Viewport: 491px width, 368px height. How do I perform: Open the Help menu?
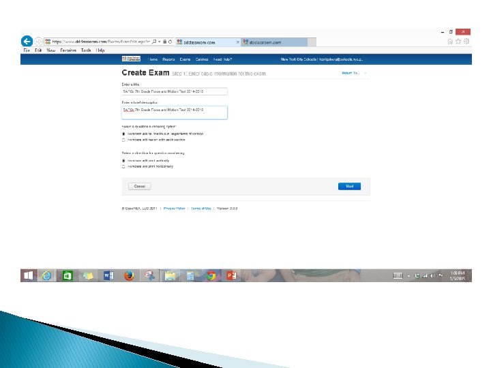tap(100, 50)
